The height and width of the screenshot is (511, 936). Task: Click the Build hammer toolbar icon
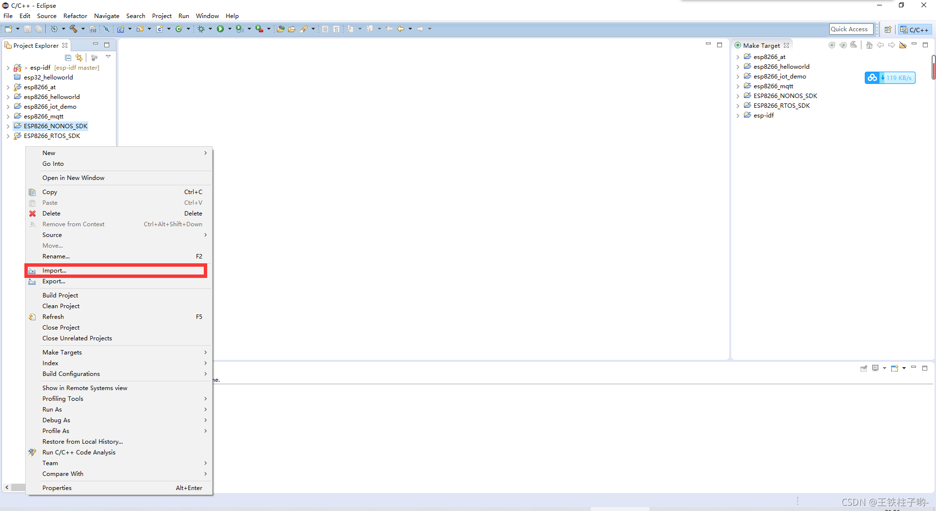coord(74,29)
